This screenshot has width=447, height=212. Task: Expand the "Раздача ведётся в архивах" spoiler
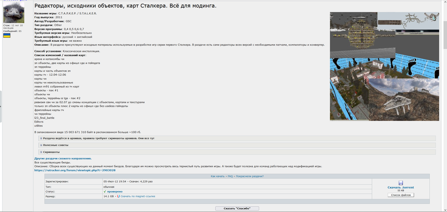click(237, 138)
